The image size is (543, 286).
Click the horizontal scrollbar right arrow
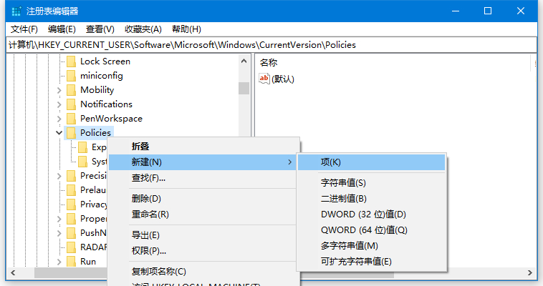[530, 272]
